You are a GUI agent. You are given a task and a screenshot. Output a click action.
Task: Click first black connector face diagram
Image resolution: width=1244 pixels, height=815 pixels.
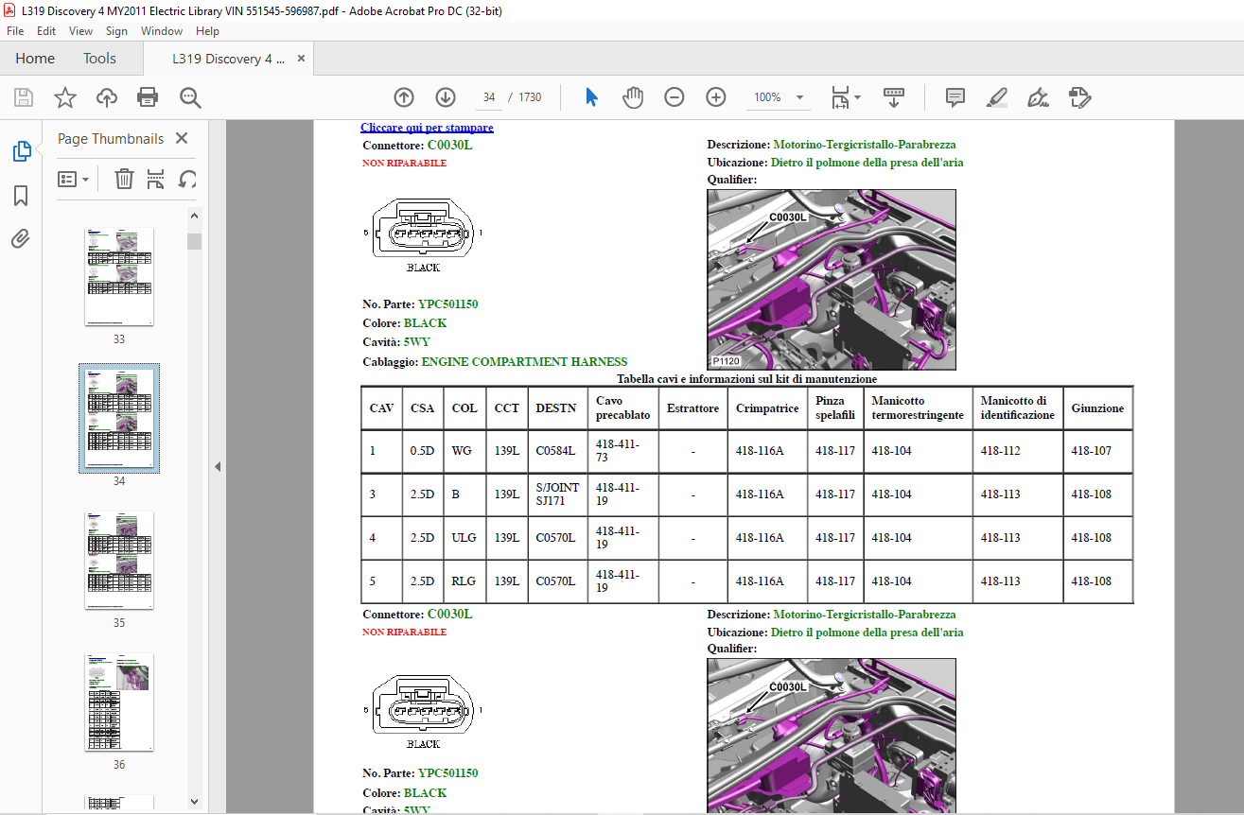[x=423, y=229]
